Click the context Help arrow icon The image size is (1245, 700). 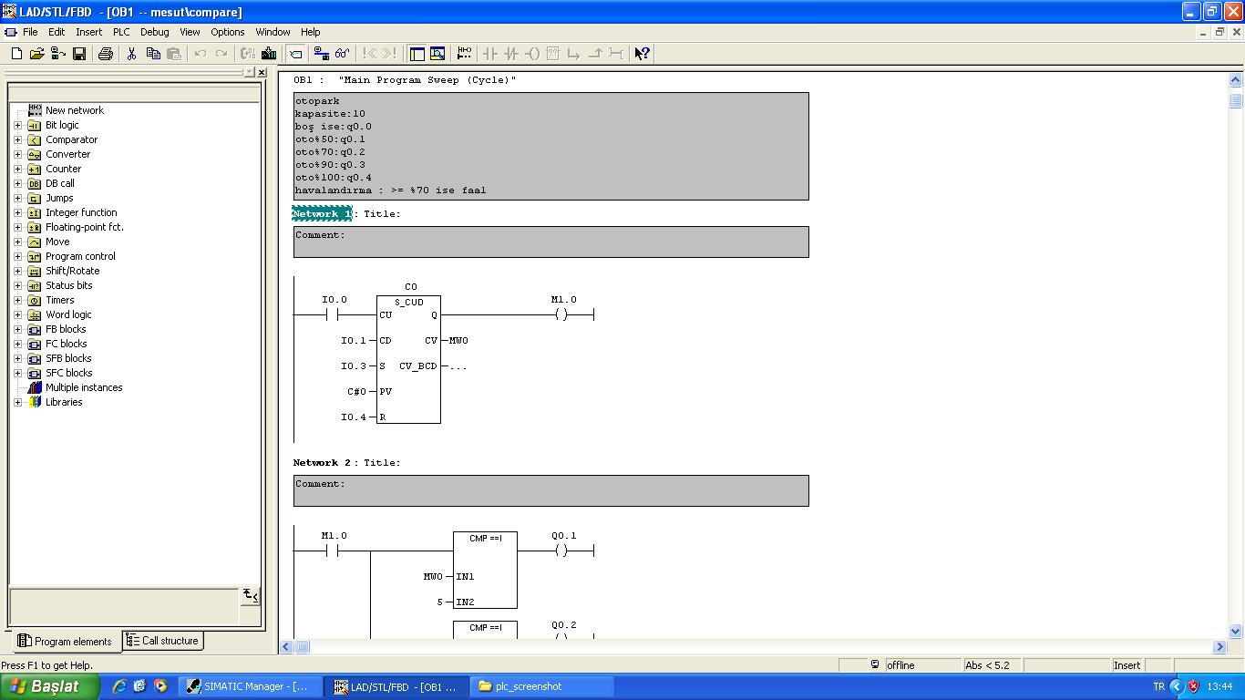[x=642, y=54]
